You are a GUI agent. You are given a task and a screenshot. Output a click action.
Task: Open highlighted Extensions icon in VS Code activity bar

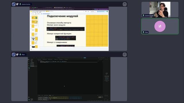click(x=29, y=68)
